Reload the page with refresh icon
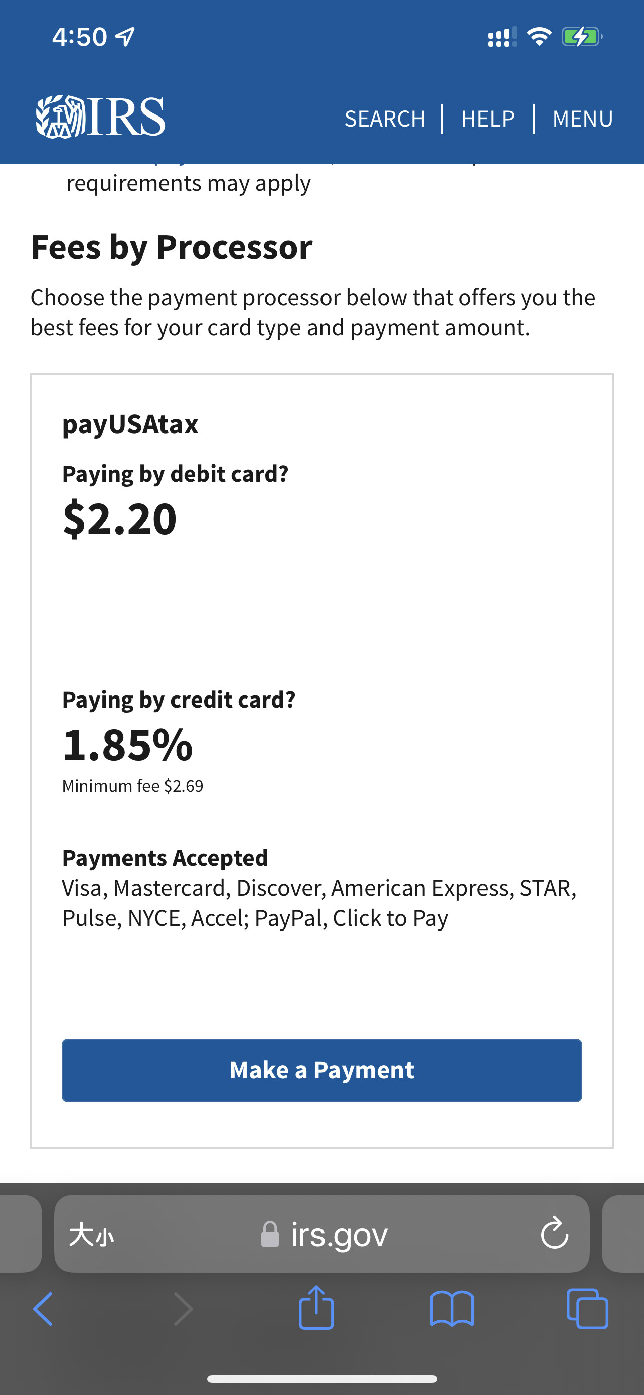Screen dimensions: 644x1395 click(554, 1234)
